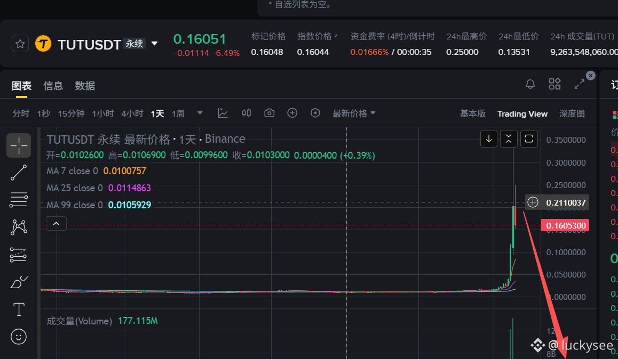Click the bracket-frame chart button
Screen dimensions: 618x359
529,139
